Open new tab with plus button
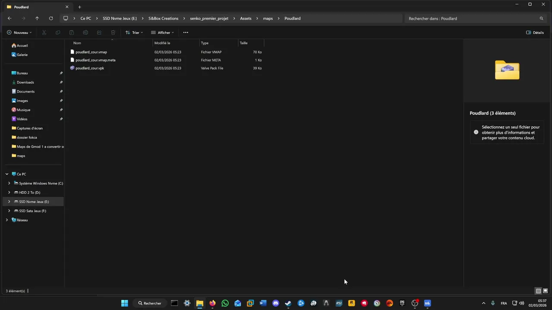This screenshot has width=552, height=310. pyautogui.click(x=79, y=7)
